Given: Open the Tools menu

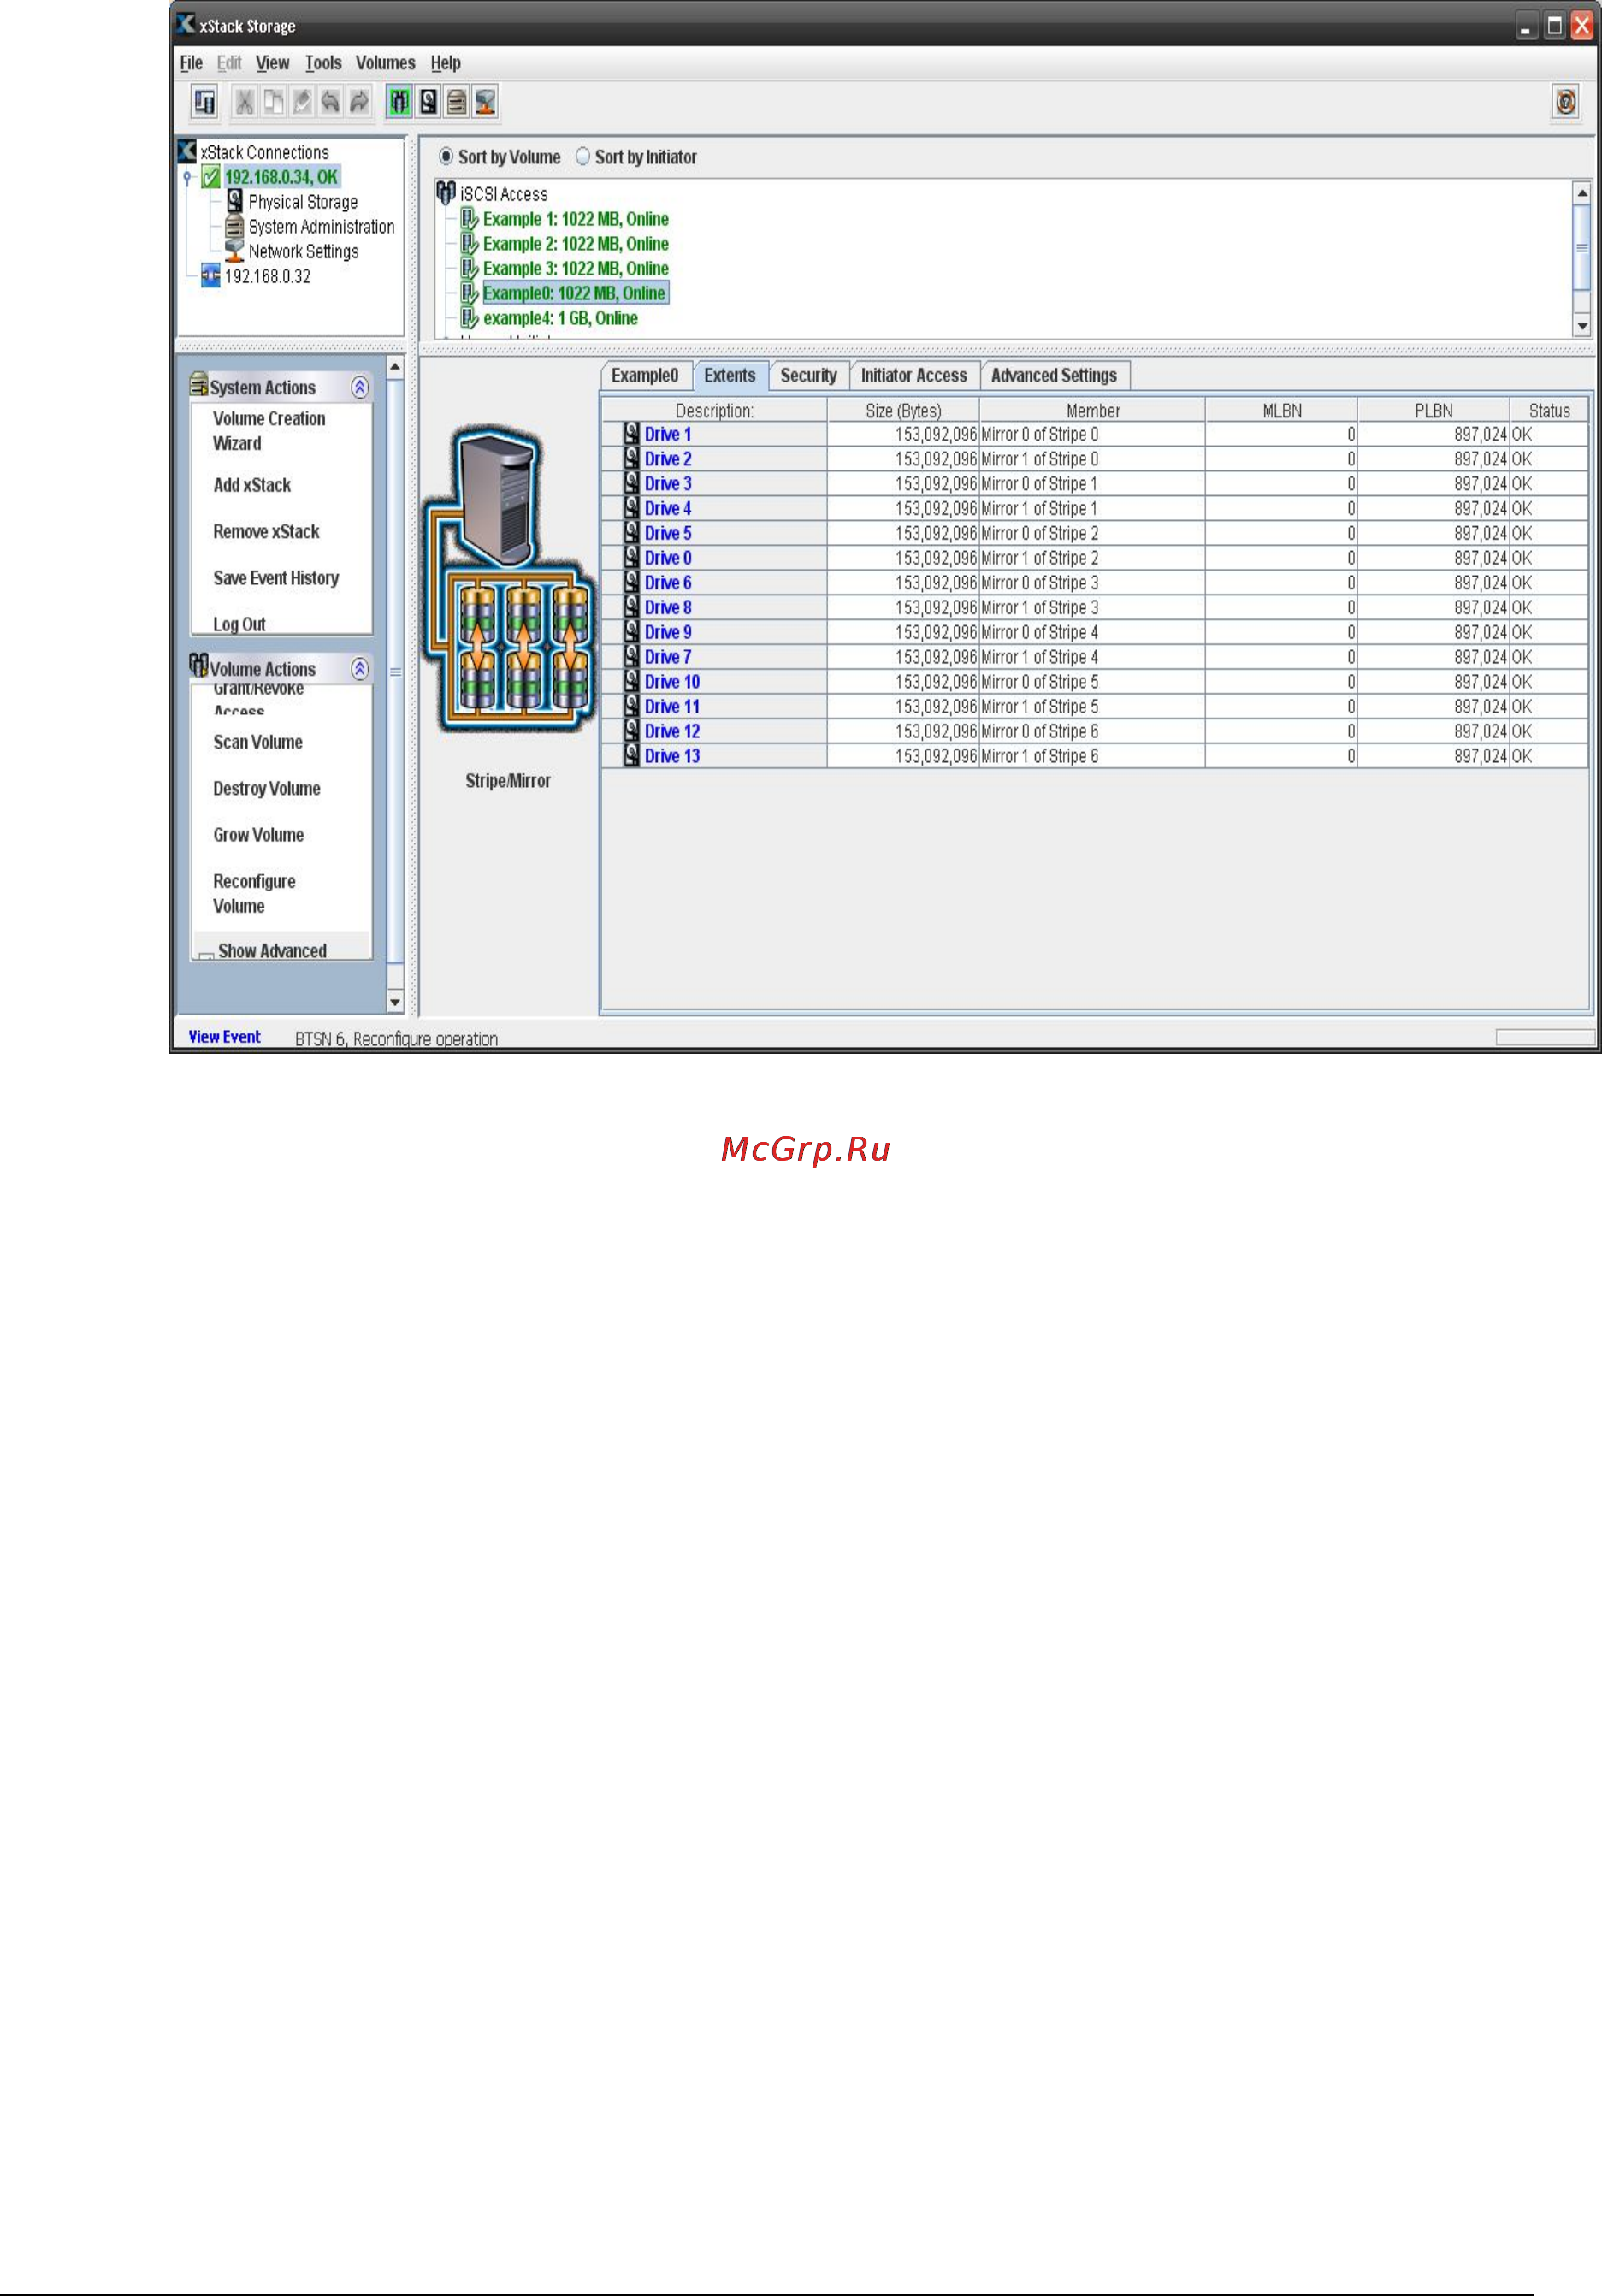Looking at the screenshot, I should (323, 63).
